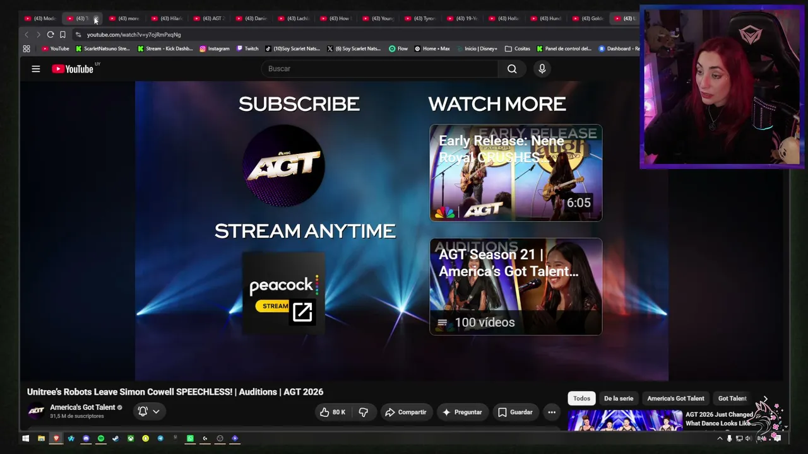Switch to the '(43) Lachla' tab
Screen dimensions: 808x454
294,18
